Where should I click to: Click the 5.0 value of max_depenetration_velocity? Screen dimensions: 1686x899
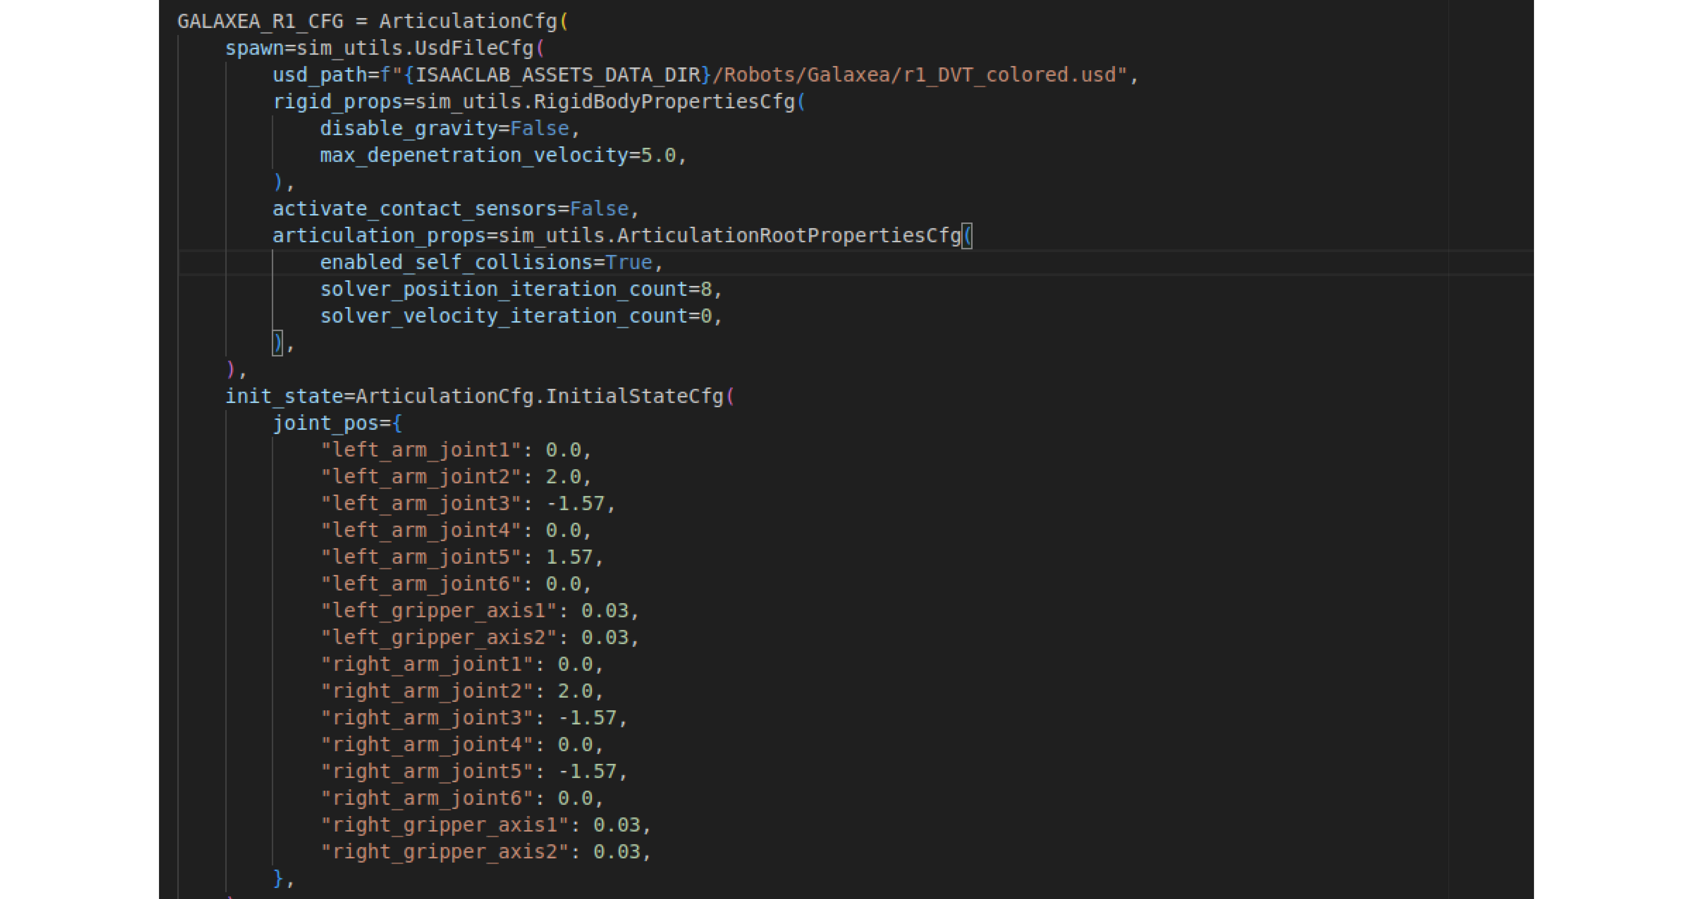coord(658,156)
